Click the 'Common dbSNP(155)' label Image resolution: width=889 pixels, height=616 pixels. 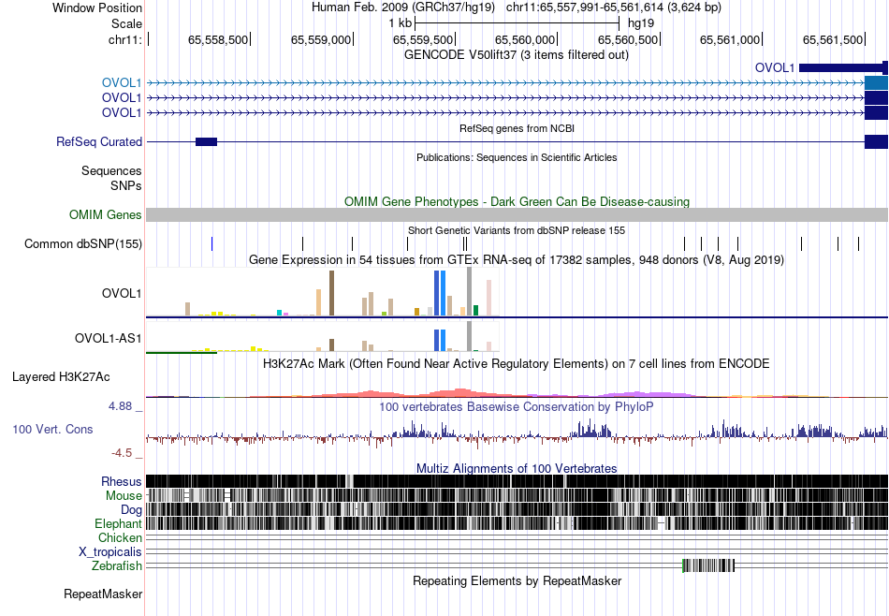(x=82, y=244)
